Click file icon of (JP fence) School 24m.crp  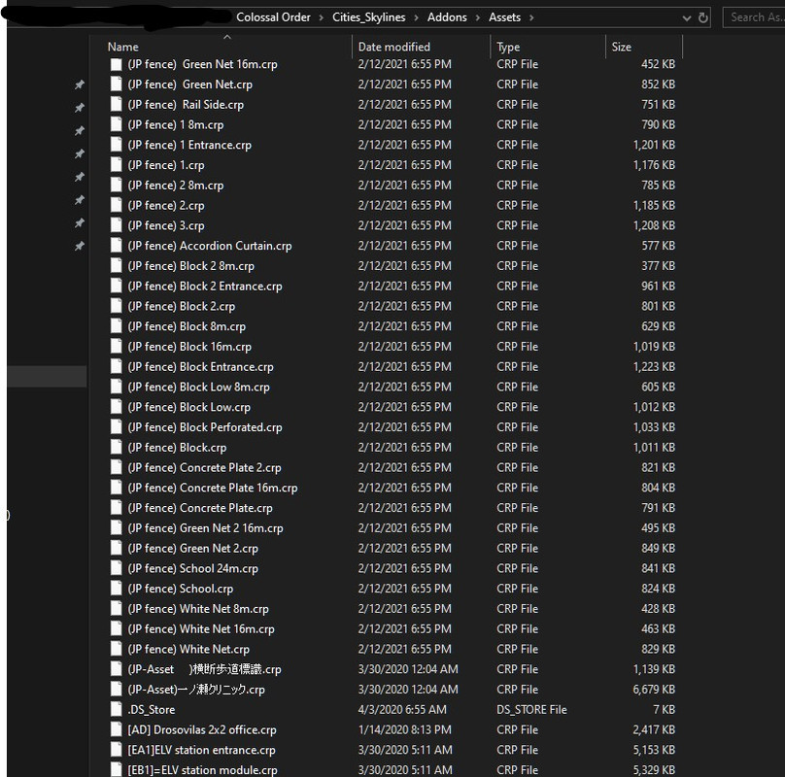click(x=117, y=568)
